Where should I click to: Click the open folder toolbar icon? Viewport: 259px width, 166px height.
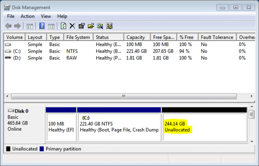pos(91,26)
